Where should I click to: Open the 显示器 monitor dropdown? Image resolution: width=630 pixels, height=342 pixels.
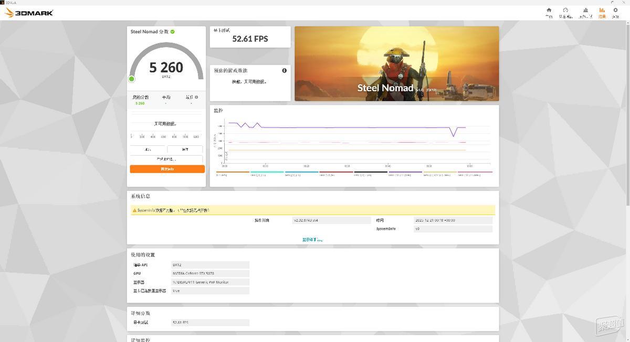coord(211,282)
